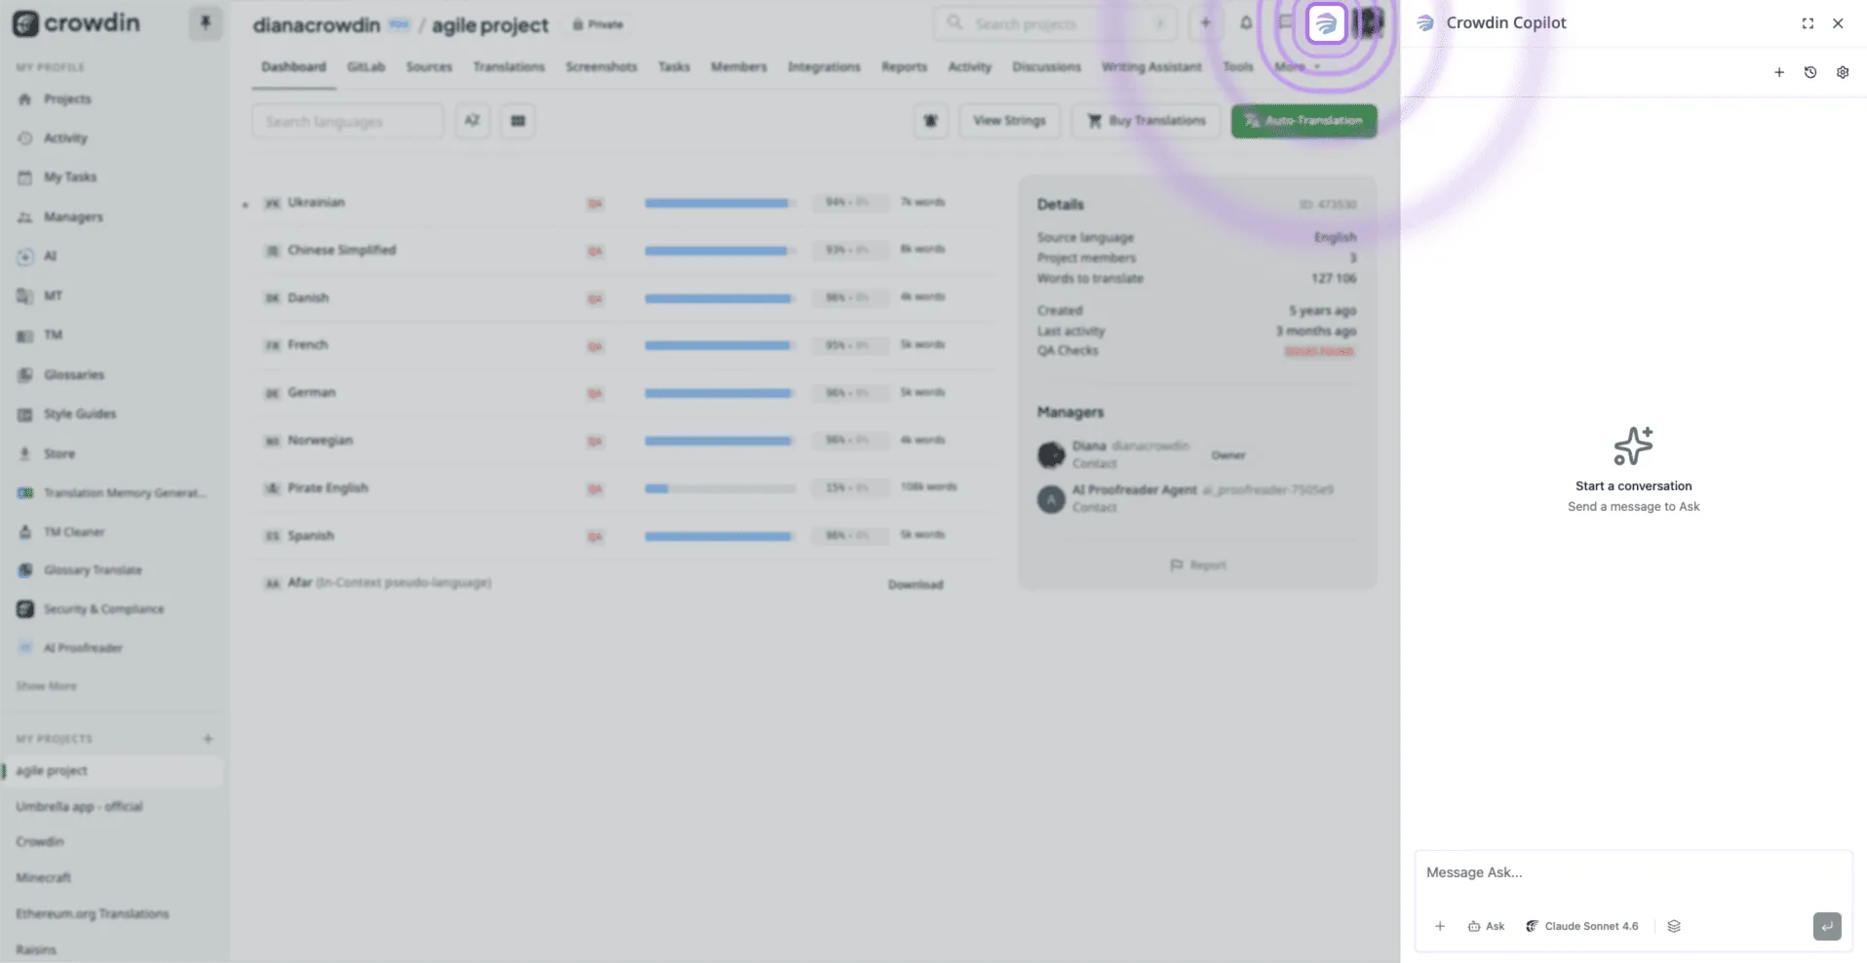The width and height of the screenshot is (1867, 963).
Task: Close the Crowdin Copilot panel
Action: point(1838,23)
